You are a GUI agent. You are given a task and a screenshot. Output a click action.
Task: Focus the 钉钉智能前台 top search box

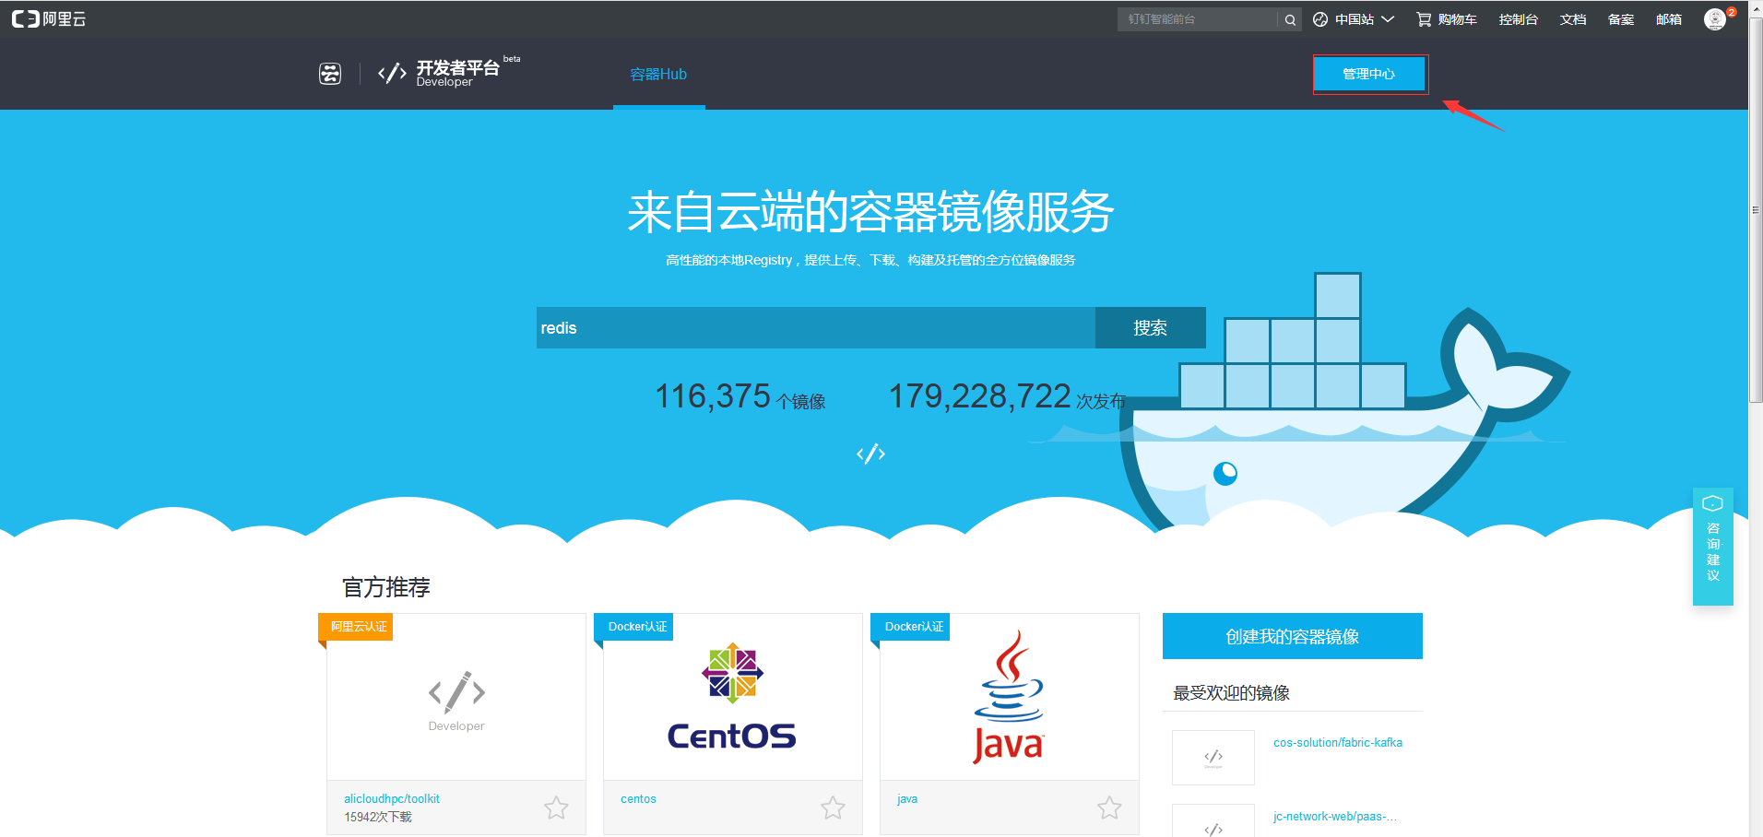tap(1198, 19)
